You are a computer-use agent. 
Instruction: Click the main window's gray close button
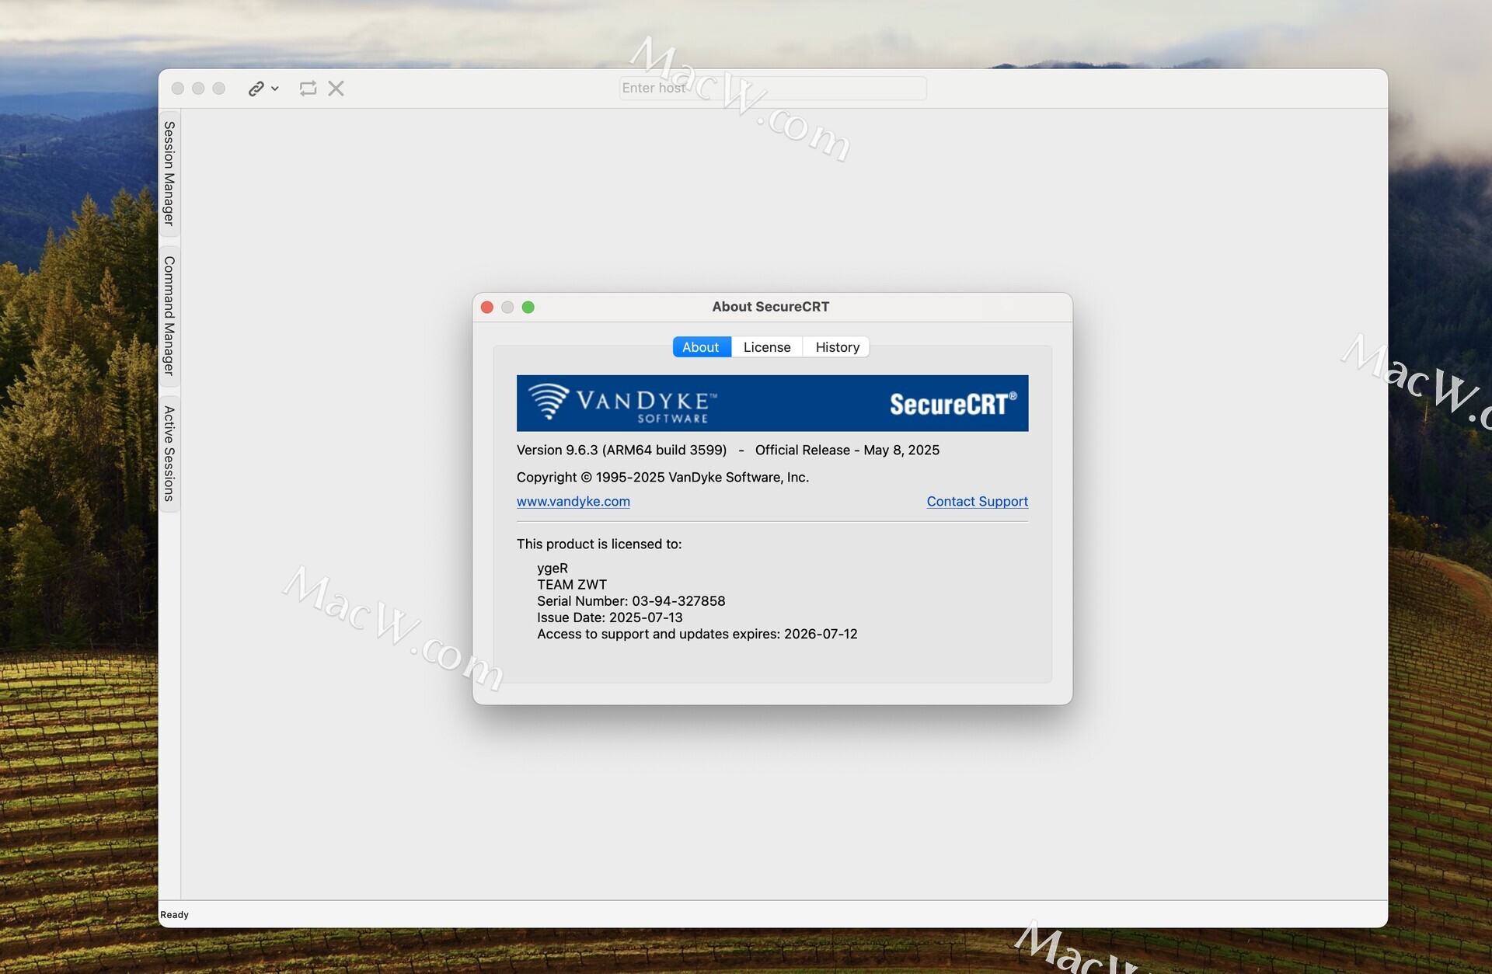178,89
